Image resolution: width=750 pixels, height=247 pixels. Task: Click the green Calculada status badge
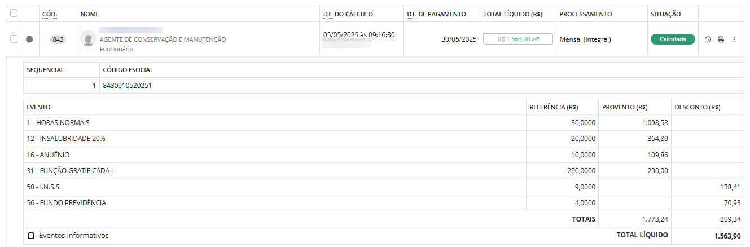673,39
